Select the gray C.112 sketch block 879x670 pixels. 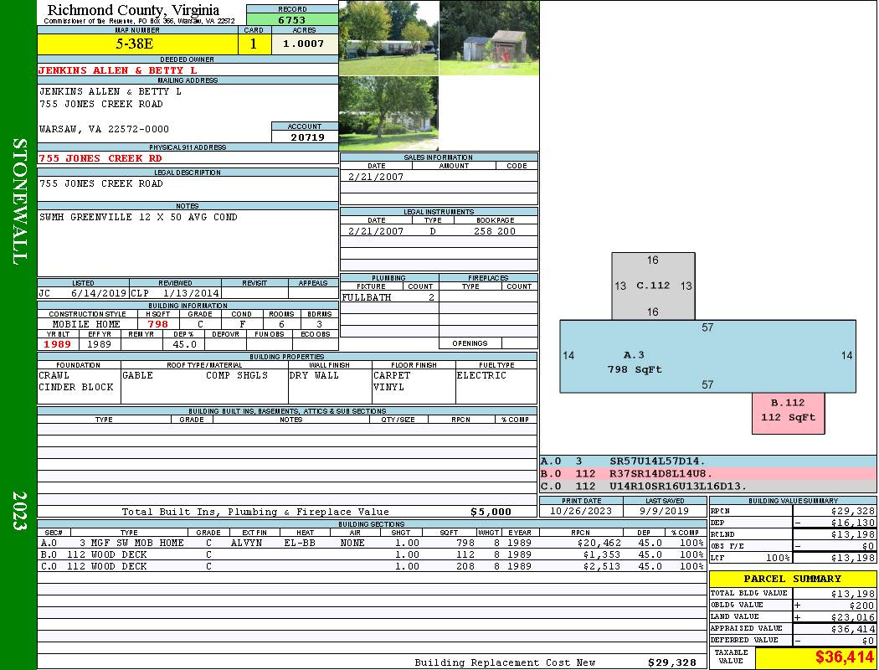click(653, 286)
